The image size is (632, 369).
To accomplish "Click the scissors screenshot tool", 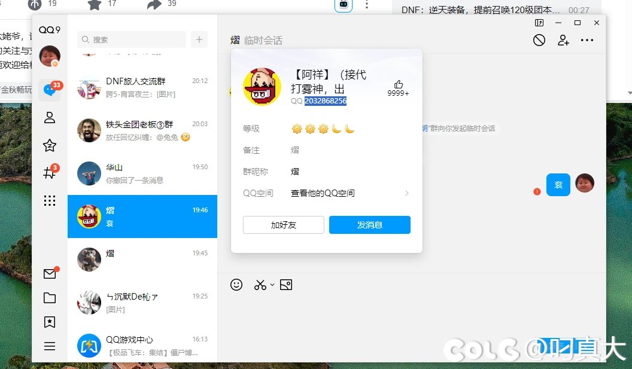I will point(260,285).
